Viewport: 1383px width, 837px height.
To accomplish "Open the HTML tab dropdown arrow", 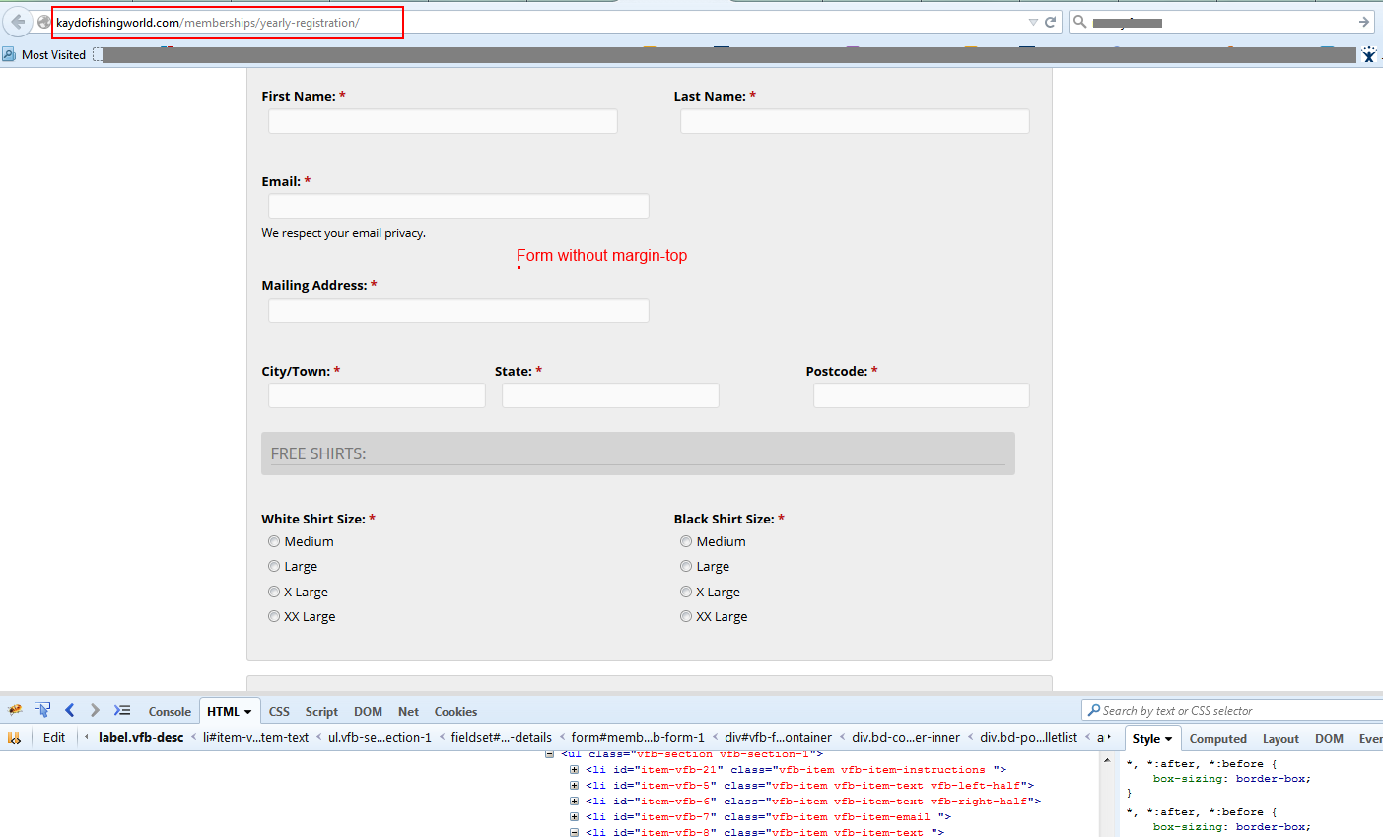I will pos(245,711).
